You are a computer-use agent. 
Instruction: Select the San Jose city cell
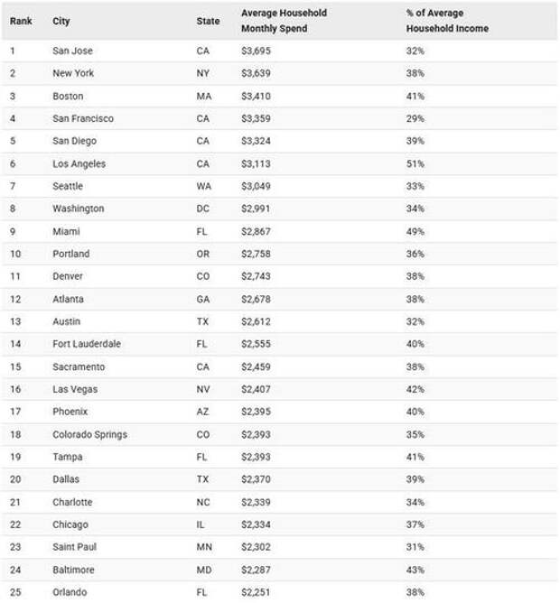click(x=72, y=51)
